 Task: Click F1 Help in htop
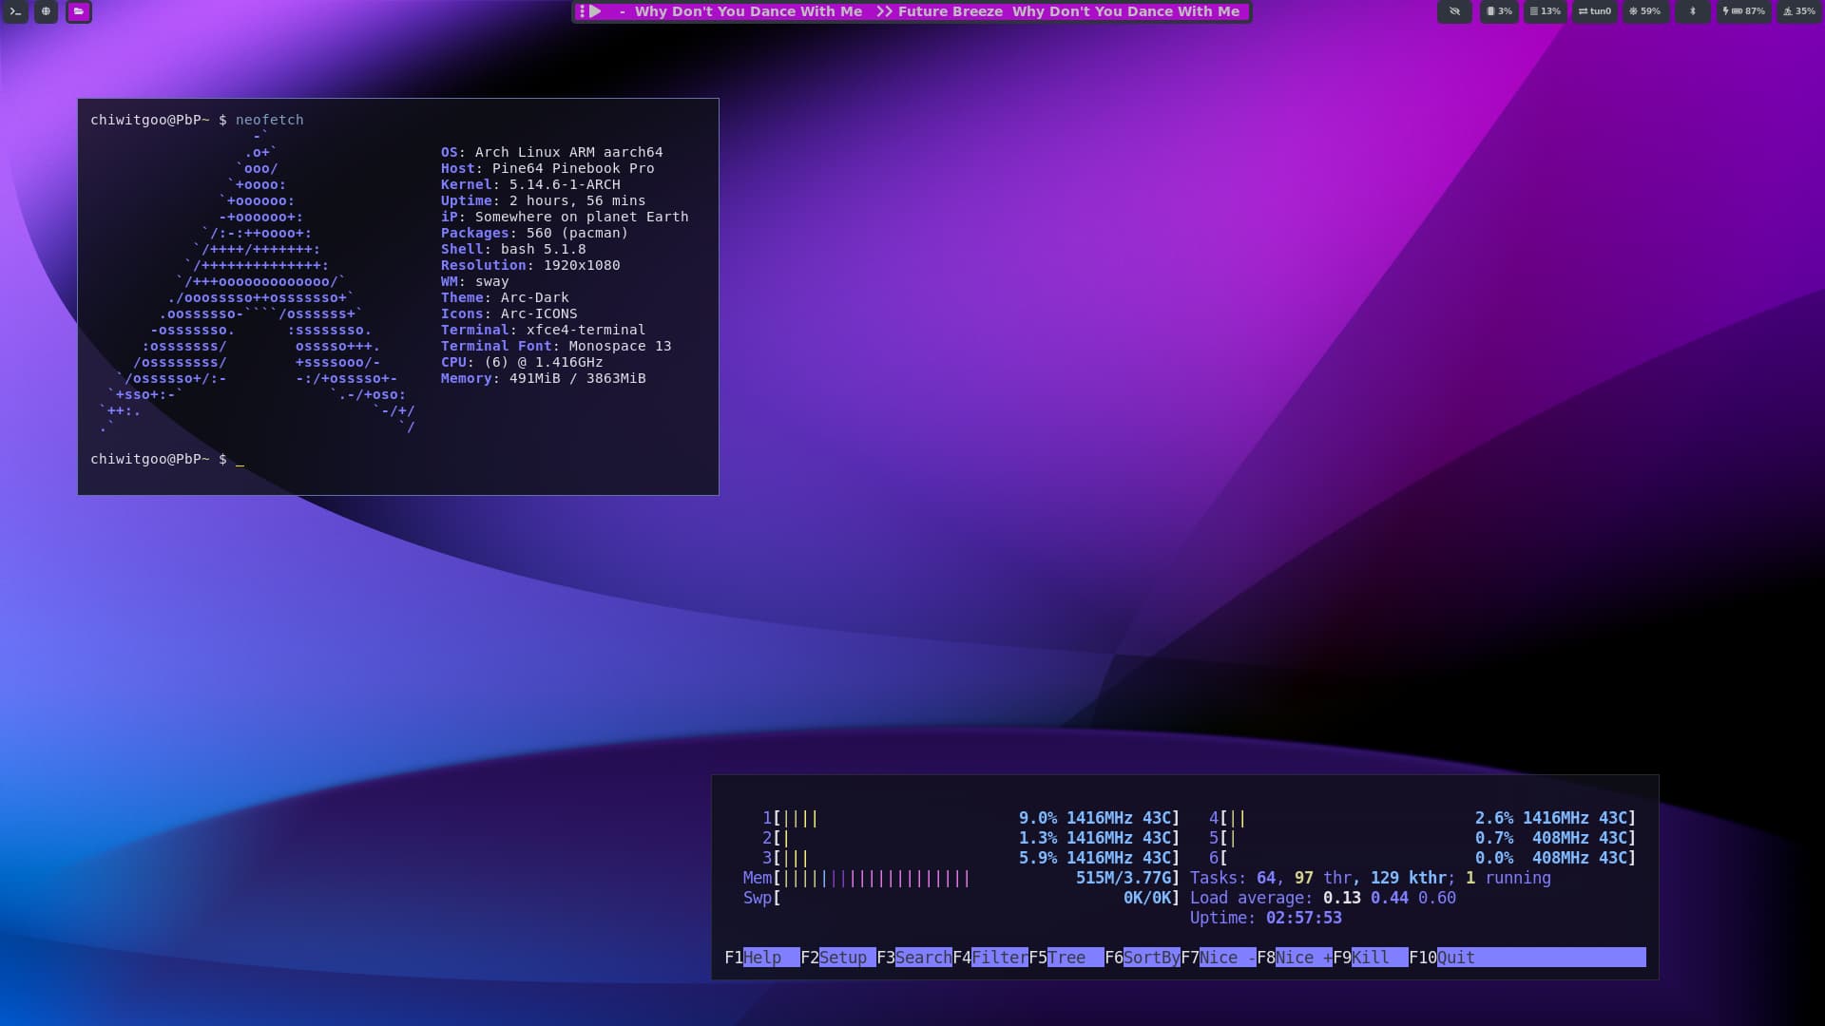pyautogui.click(x=761, y=958)
